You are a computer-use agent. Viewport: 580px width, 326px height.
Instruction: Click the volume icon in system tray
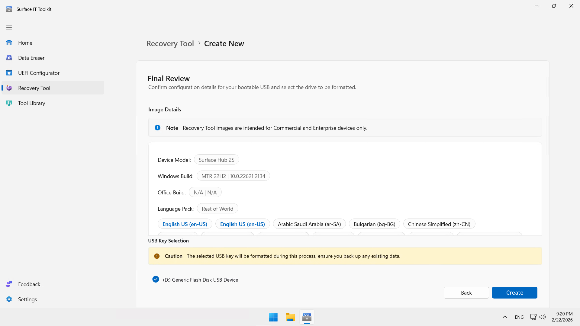543,317
